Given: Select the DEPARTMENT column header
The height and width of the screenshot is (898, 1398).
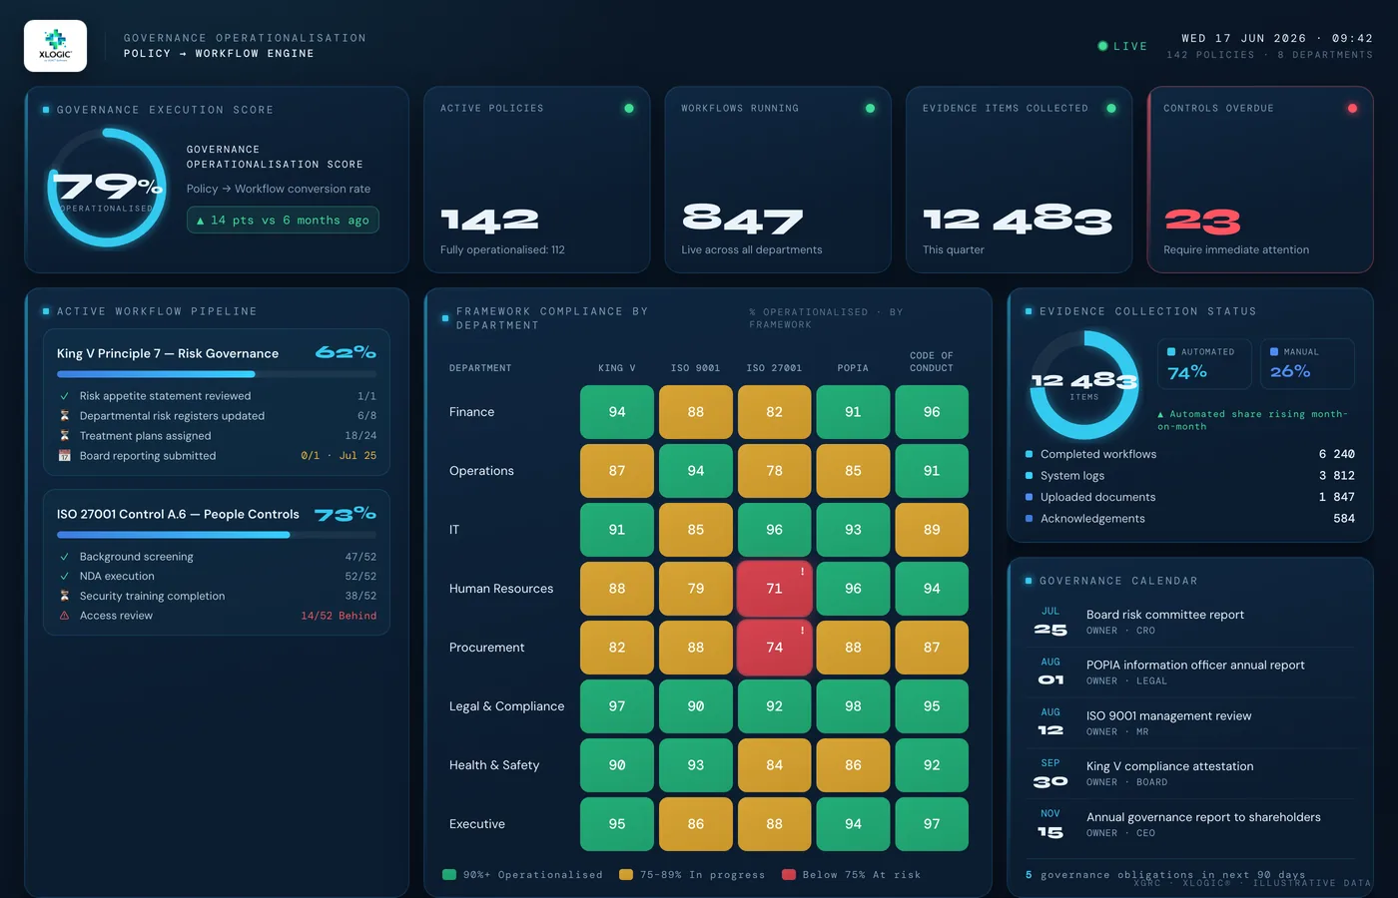Looking at the screenshot, I should (x=480, y=368).
